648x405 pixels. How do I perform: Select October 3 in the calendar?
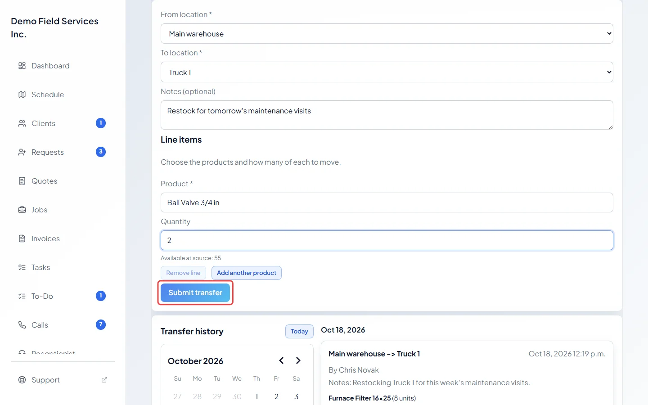coord(296,396)
